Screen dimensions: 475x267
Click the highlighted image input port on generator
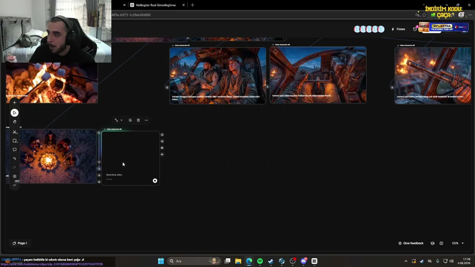coord(99,169)
